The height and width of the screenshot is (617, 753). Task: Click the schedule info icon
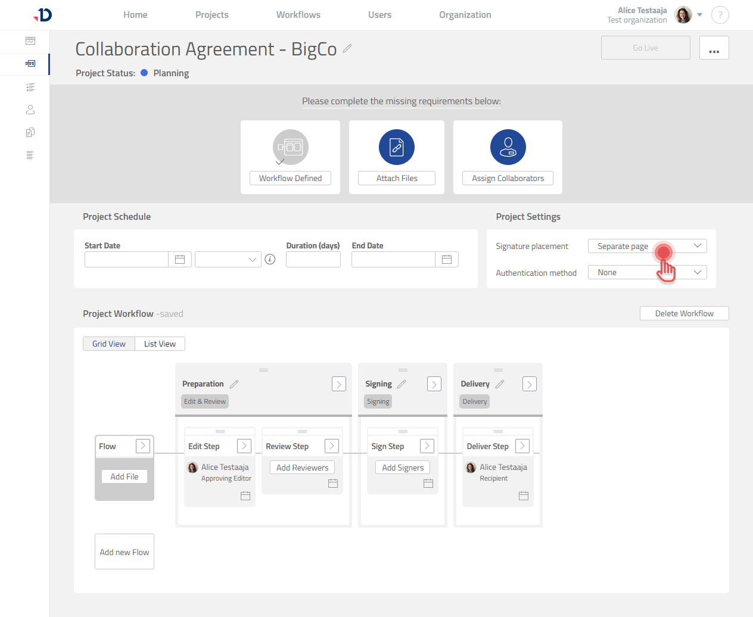point(270,259)
